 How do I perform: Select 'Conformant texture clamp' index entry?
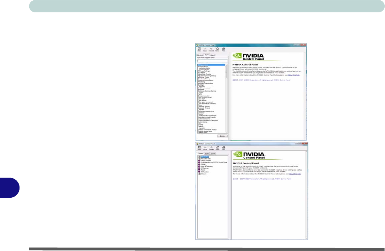point(206,111)
